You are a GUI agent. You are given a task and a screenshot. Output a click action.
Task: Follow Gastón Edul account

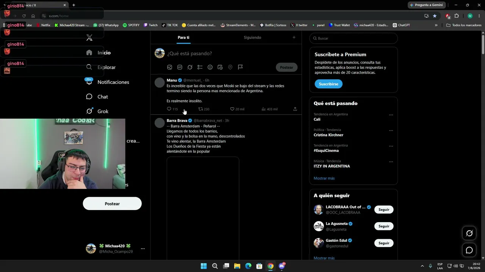pyautogui.click(x=384, y=243)
